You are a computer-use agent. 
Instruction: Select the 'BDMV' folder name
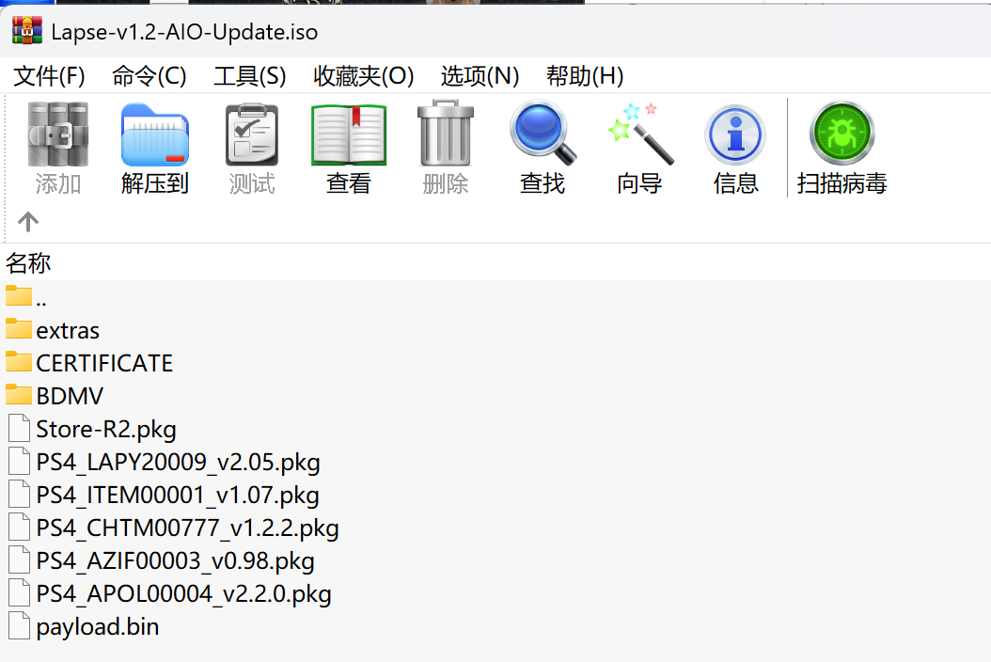point(70,396)
